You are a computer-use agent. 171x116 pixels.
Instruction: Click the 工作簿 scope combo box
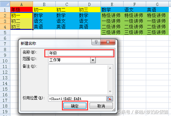click(x=72, y=60)
